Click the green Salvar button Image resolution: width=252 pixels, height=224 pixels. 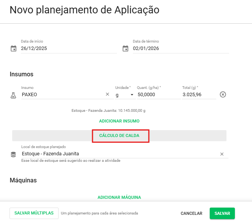pos(222,213)
